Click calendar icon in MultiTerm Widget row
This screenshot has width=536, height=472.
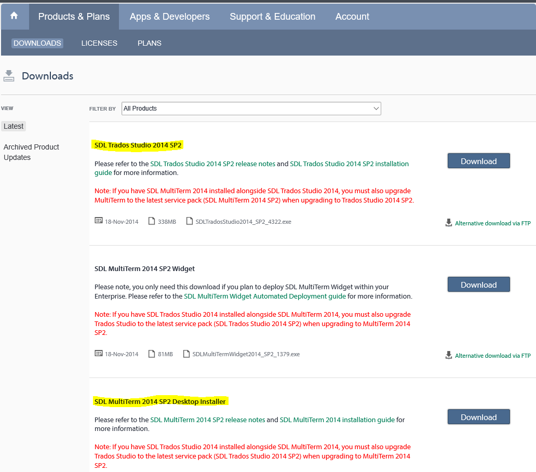pos(99,353)
